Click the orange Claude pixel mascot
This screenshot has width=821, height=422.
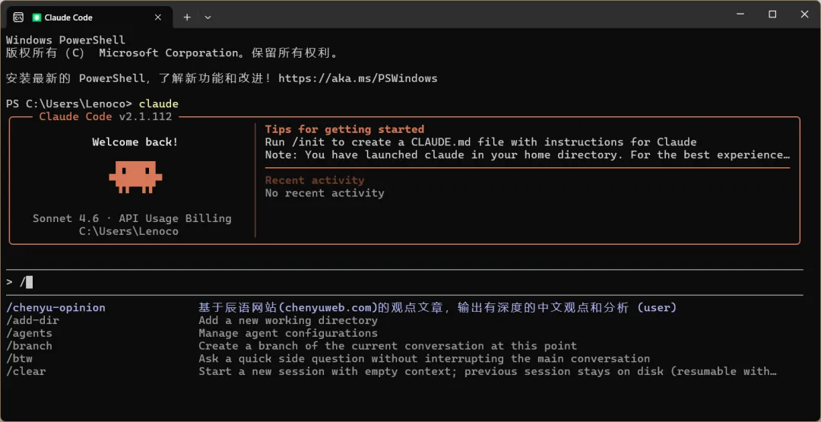coord(135,176)
